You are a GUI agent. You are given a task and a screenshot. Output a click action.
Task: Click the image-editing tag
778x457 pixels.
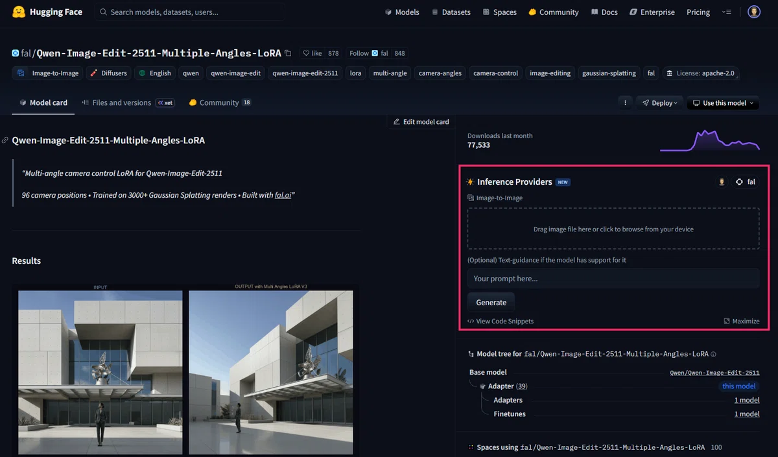(550, 73)
